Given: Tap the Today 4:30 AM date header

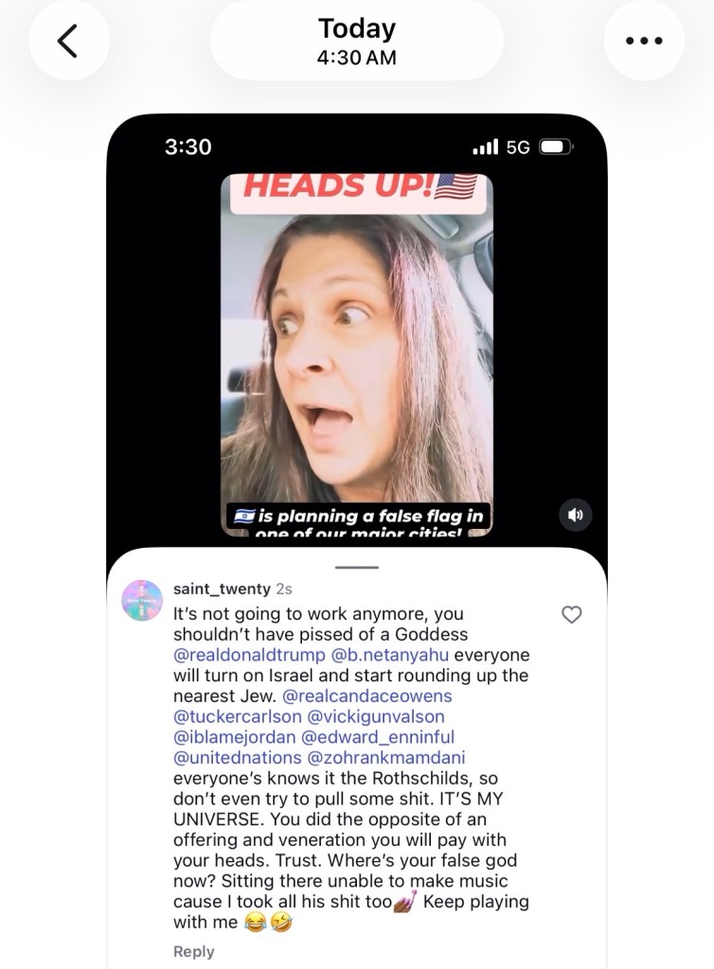Looking at the screenshot, I should tap(357, 41).
